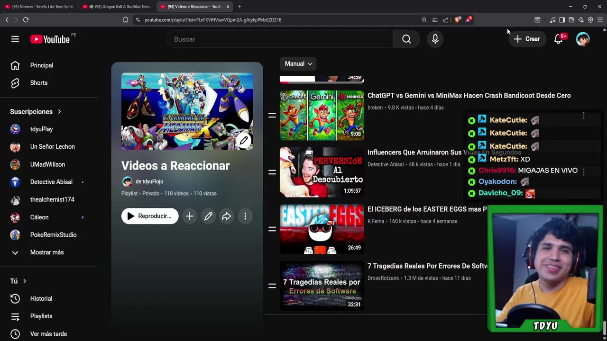Go to the YouTube home logo

(x=50, y=39)
